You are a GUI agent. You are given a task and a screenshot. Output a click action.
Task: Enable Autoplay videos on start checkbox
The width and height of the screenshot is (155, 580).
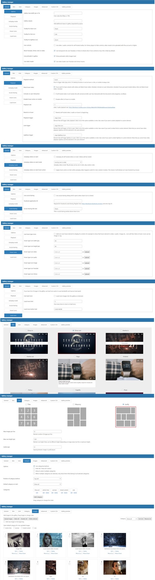point(55,157)
